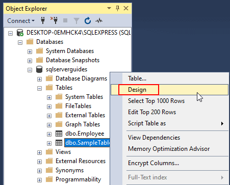Click the server instance icon

click(x=20, y=33)
